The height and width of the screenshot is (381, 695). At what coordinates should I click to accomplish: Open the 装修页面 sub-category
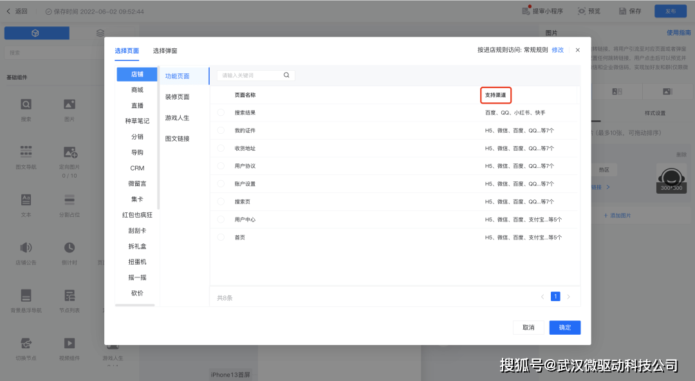177,97
